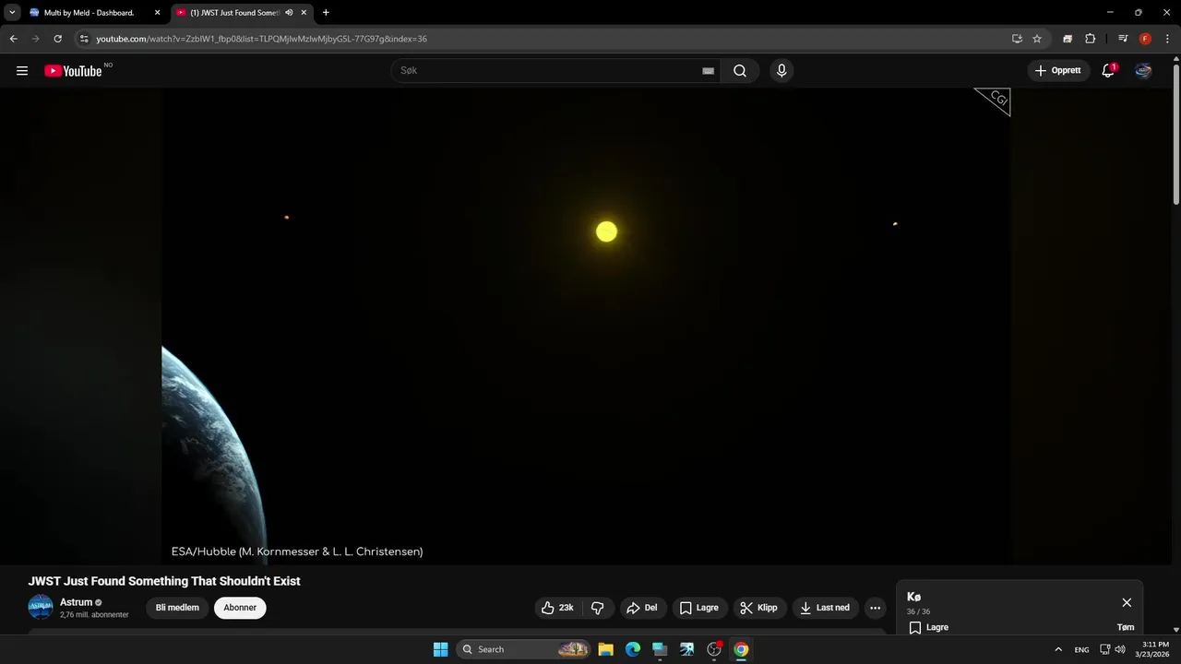Show hidden system tray icons
The height and width of the screenshot is (664, 1181).
[1058, 649]
